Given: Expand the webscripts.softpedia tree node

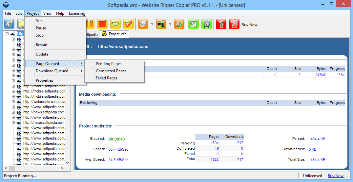Looking at the screenshot, I should click(x=13, y=102).
